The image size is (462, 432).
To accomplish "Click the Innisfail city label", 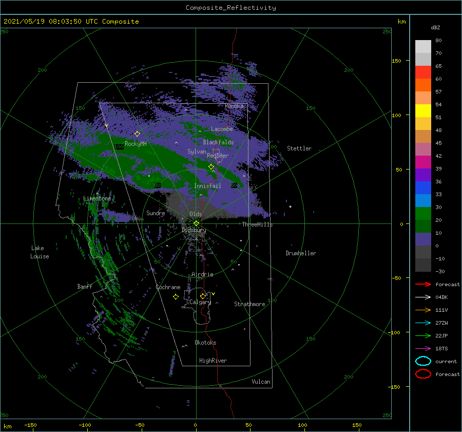I will [x=207, y=186].
